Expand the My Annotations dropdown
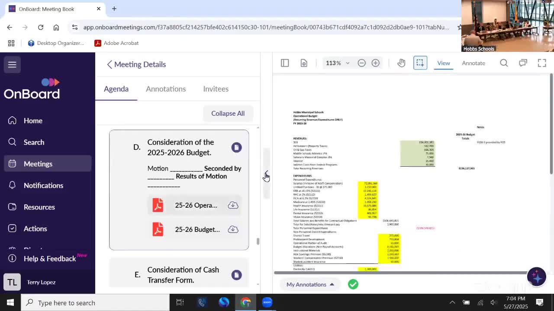Viewport: 554px width, 311px height. 310,284
